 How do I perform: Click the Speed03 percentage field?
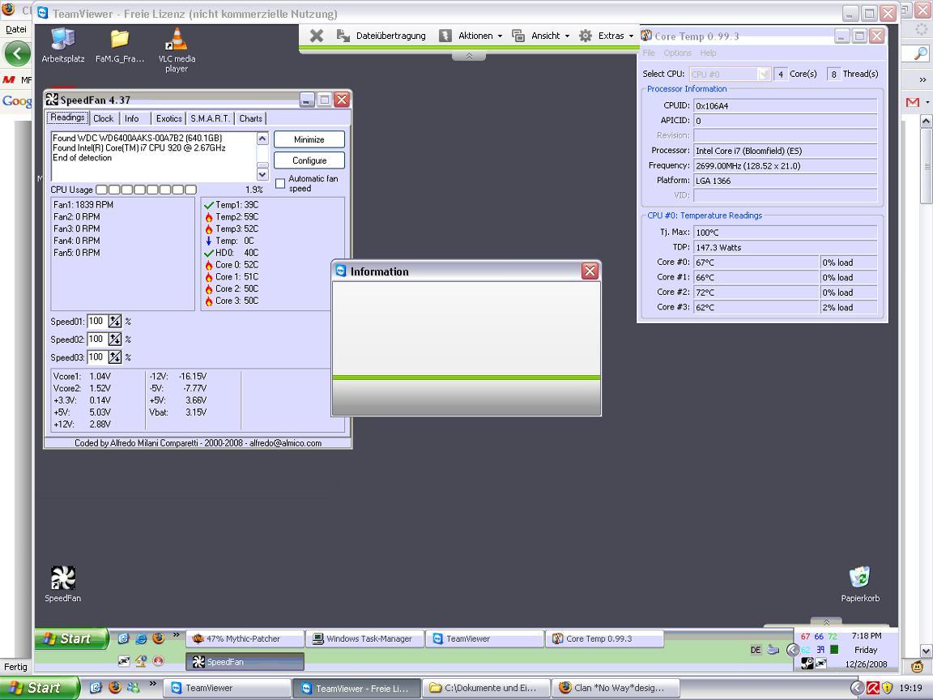tap(96, 357)
